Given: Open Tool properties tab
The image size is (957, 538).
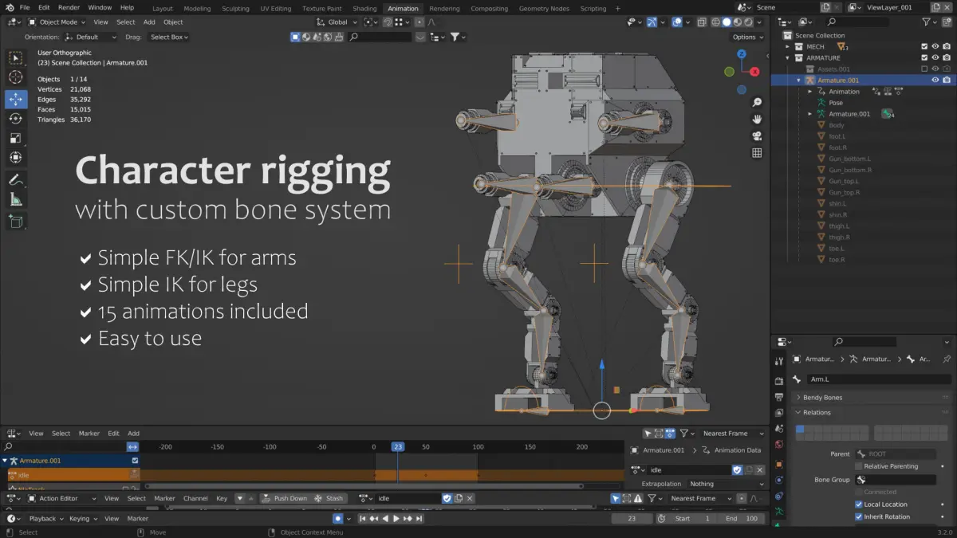Looking at the screenshot, I should (x=779, y=361).
